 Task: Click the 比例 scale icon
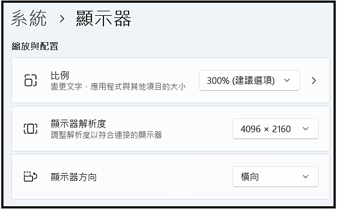(x=30, y=80)
